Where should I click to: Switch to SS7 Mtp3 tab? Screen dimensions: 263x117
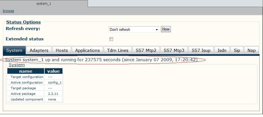[174, 51]
